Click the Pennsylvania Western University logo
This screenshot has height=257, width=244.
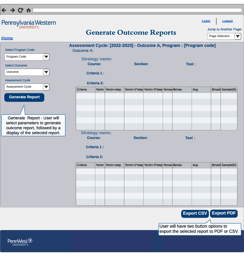click(29, 24)
